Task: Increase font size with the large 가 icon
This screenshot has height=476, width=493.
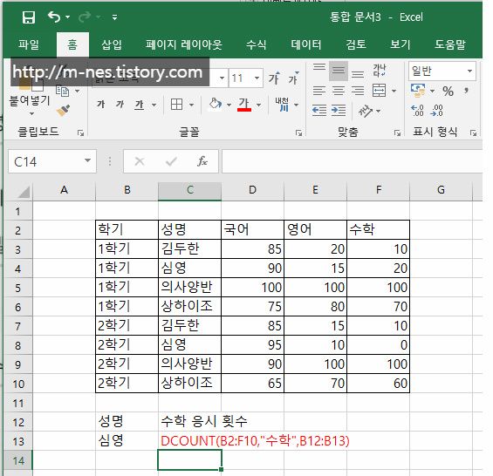Action: pyautogui.click(x=274, y=78)
